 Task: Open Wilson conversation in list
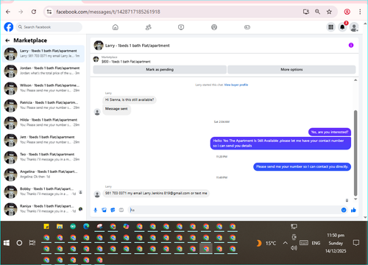pyautogui.click(x=43, y=88)
